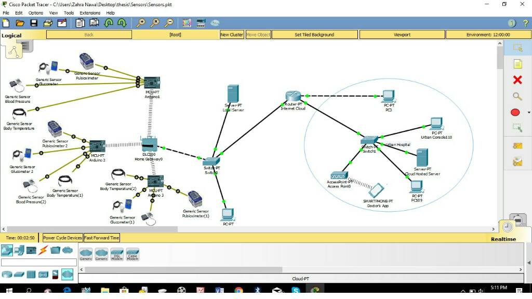Reset zoom with the R magnifier
Screen dimensions: 532x299
155,23
